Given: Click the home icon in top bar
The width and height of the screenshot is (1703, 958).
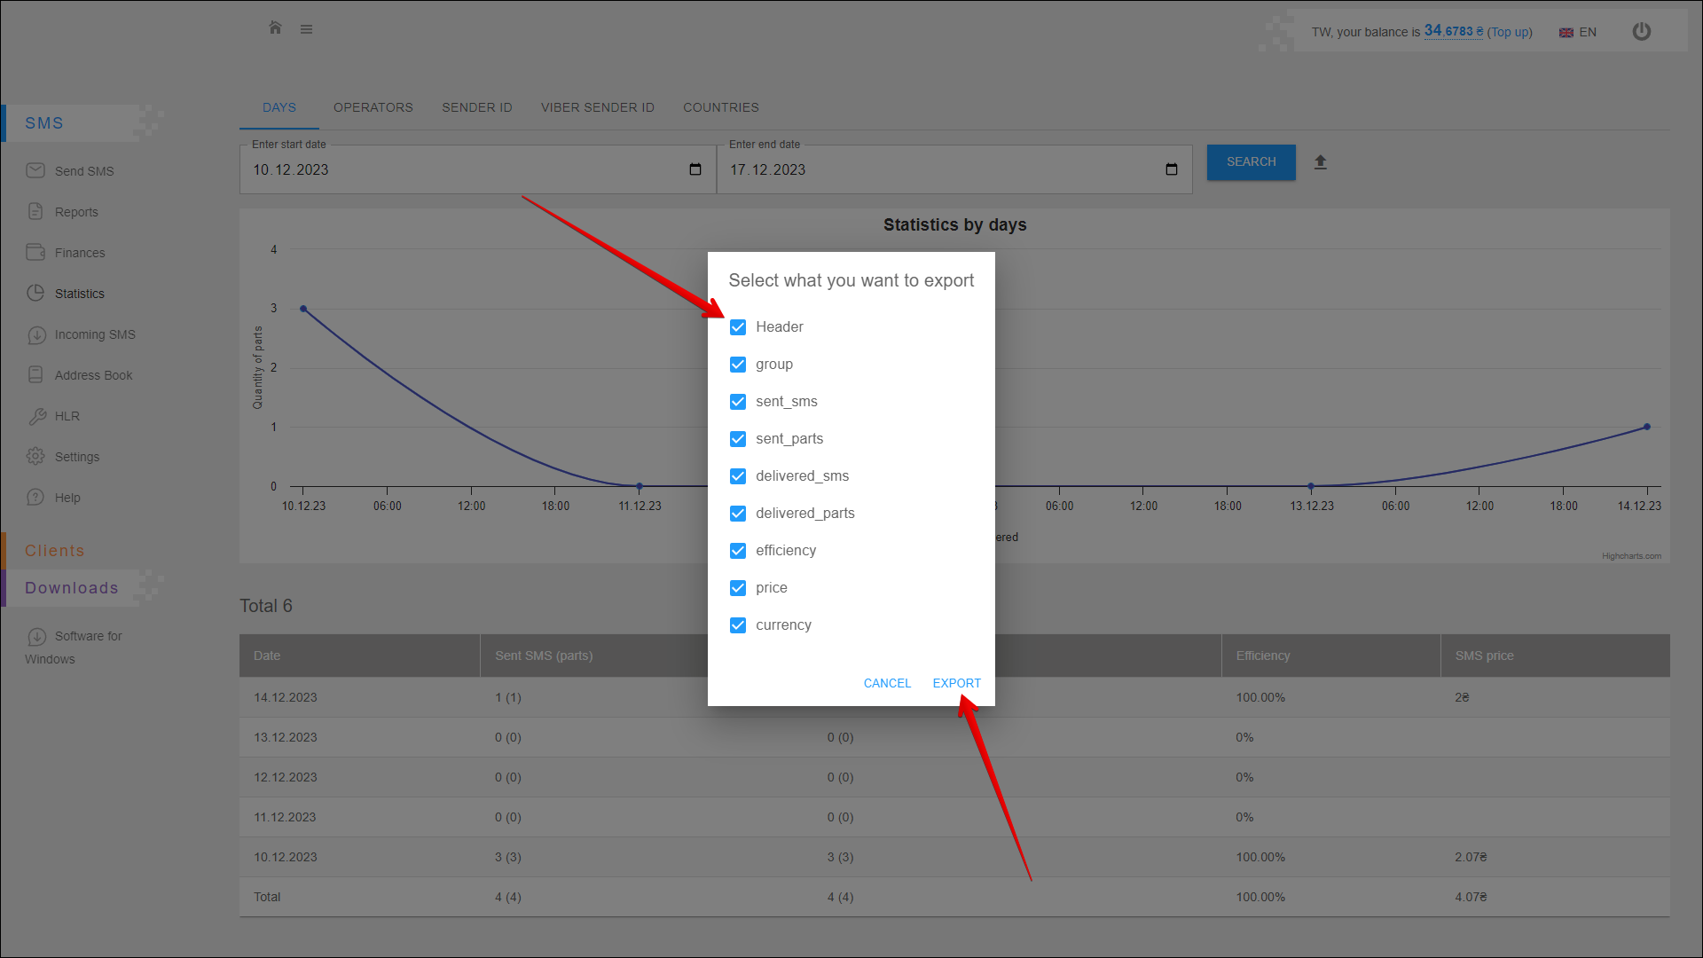Looking at the screenshot, I should point(275,28).
